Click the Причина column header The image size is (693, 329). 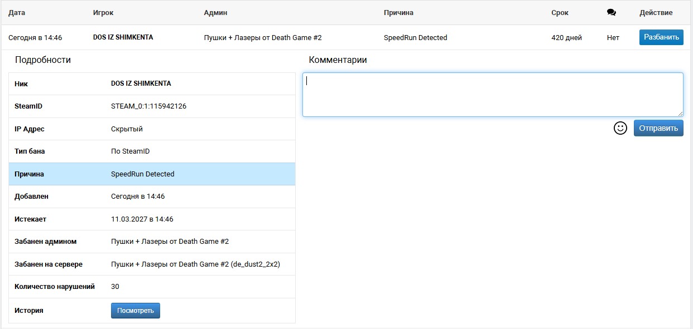pyautogui.click(x=398, y=13)
